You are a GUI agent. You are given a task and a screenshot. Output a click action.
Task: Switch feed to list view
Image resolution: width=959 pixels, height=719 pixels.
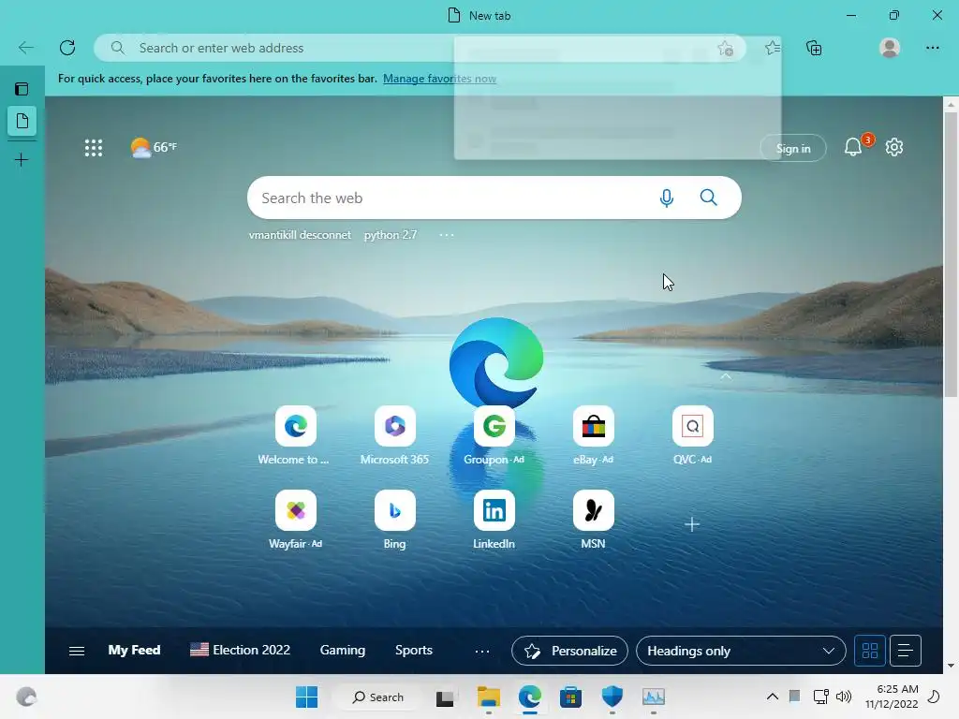click(x=906, y=651)
